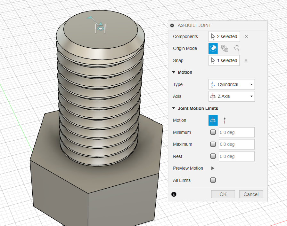Toggle the All Limits checkbox
Image resolution: width=287 pixels, height=226 pixels.
pos(213,180)
